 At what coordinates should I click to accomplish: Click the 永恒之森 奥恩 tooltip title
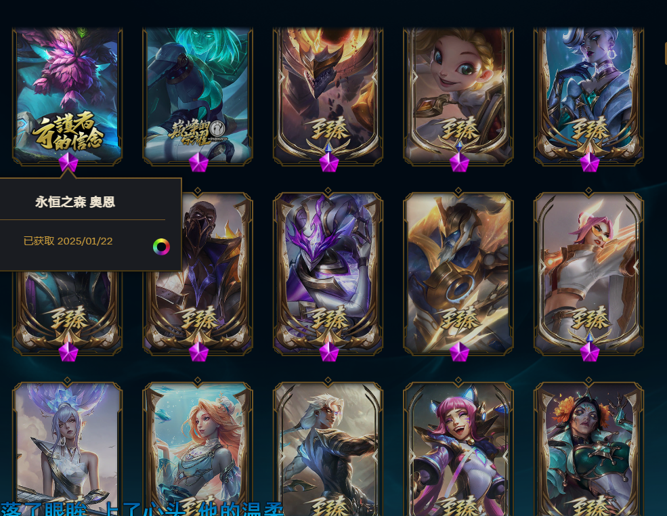point(75,202)
